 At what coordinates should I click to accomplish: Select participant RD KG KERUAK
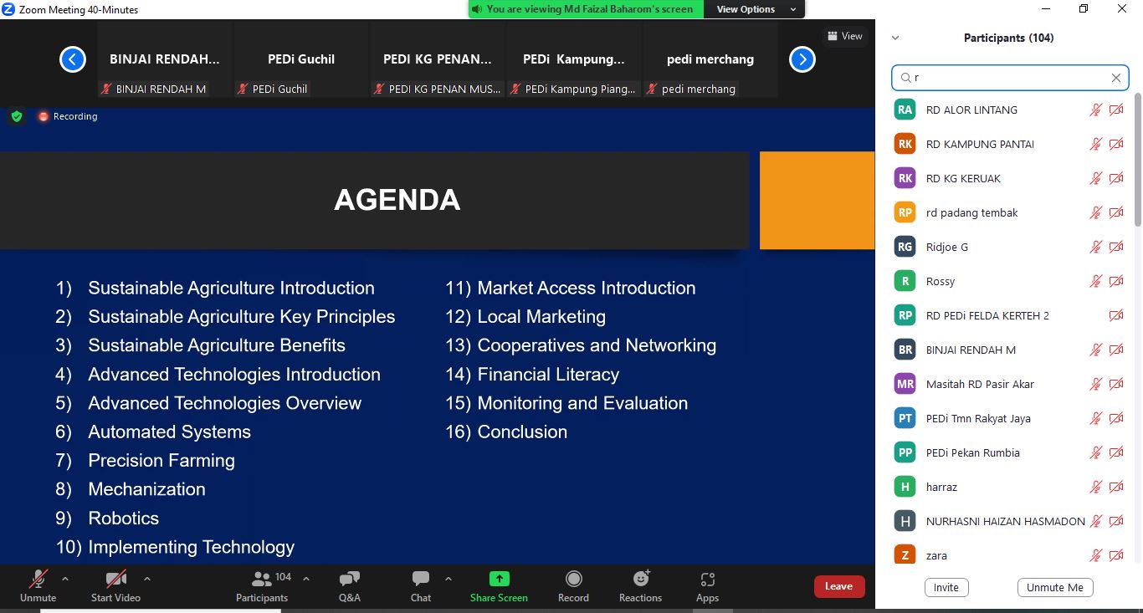(x=1009, y=178)
